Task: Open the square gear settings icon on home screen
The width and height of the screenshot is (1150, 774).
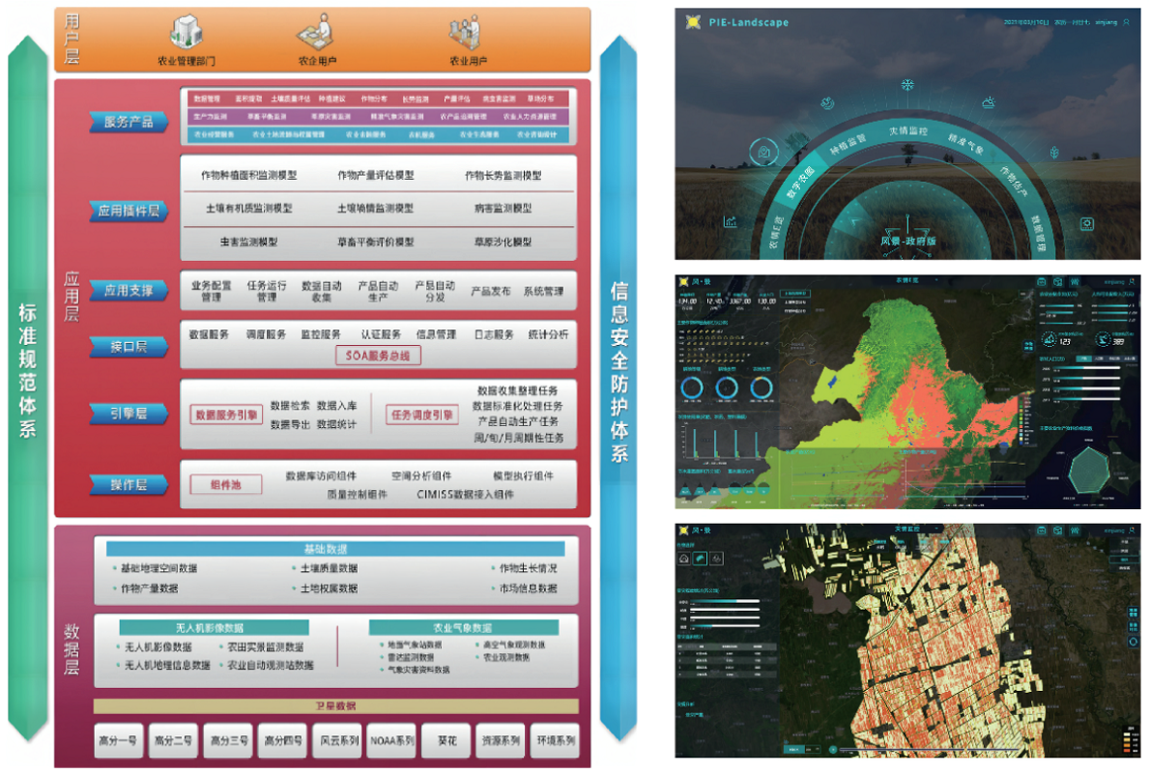Action: click(x=1087, y=223)
